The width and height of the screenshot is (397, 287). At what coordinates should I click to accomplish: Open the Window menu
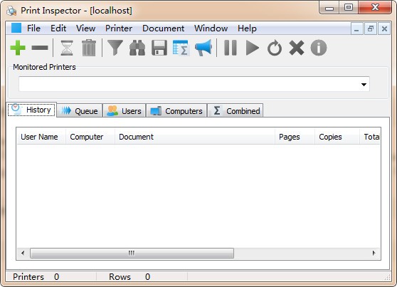[x=211, y=28]
